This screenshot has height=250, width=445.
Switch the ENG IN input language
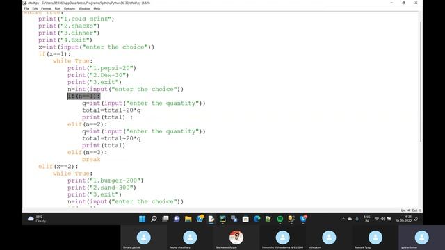coord(367,219)
